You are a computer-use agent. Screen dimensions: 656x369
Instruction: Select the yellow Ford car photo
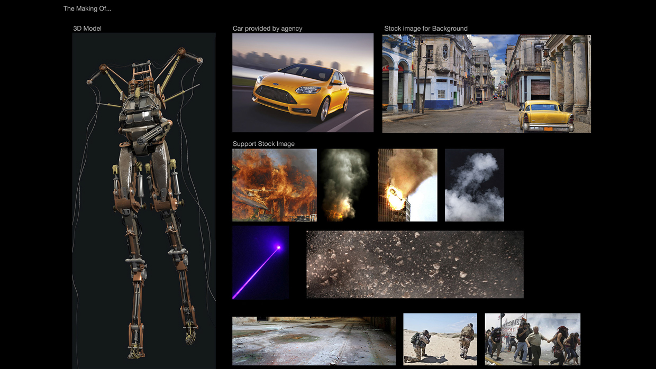pyautogui.click(x=303, y=82)
